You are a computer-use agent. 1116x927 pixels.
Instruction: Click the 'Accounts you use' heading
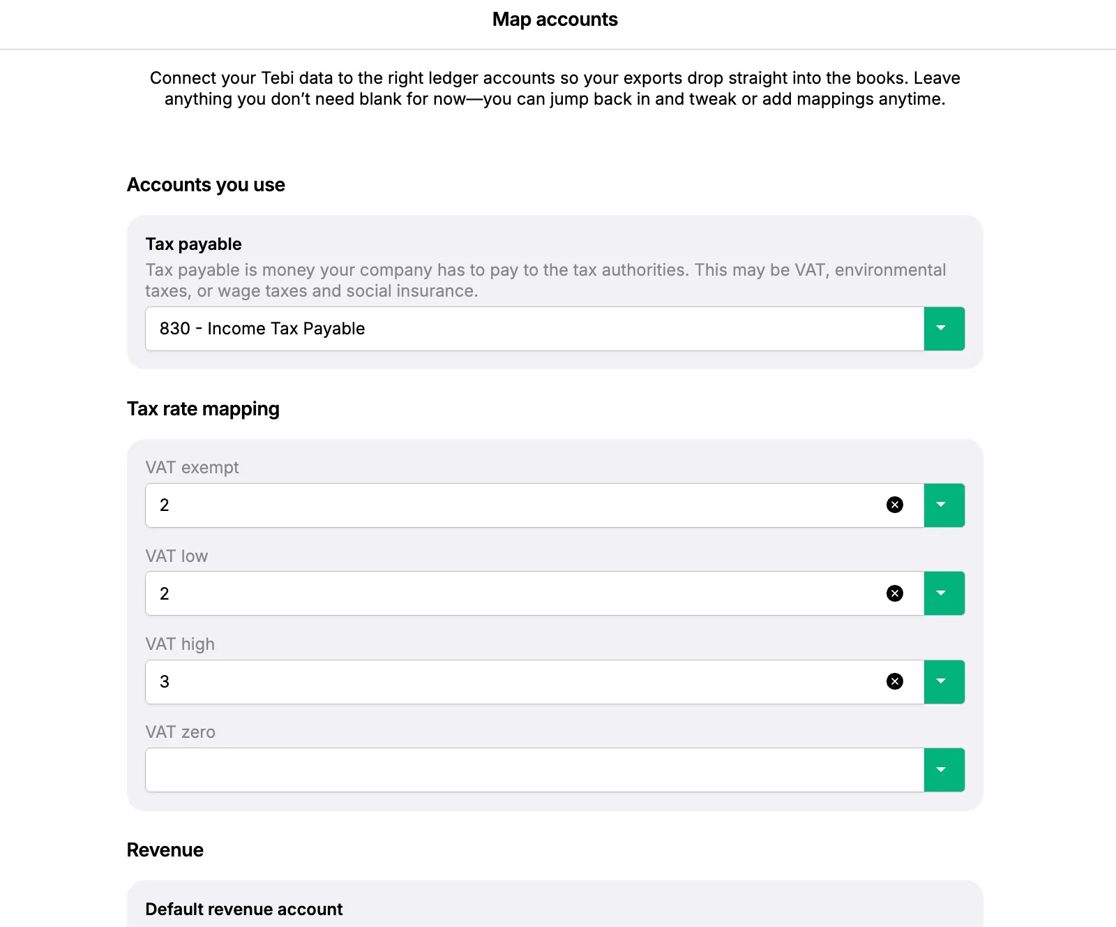206,185
